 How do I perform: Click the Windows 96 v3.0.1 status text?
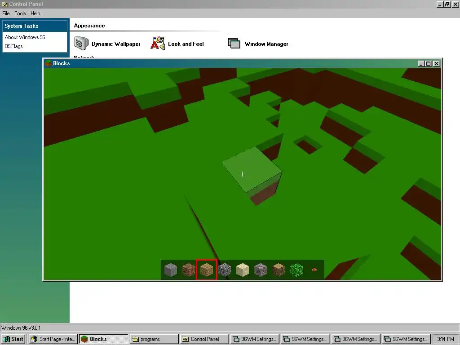[21, 328]
